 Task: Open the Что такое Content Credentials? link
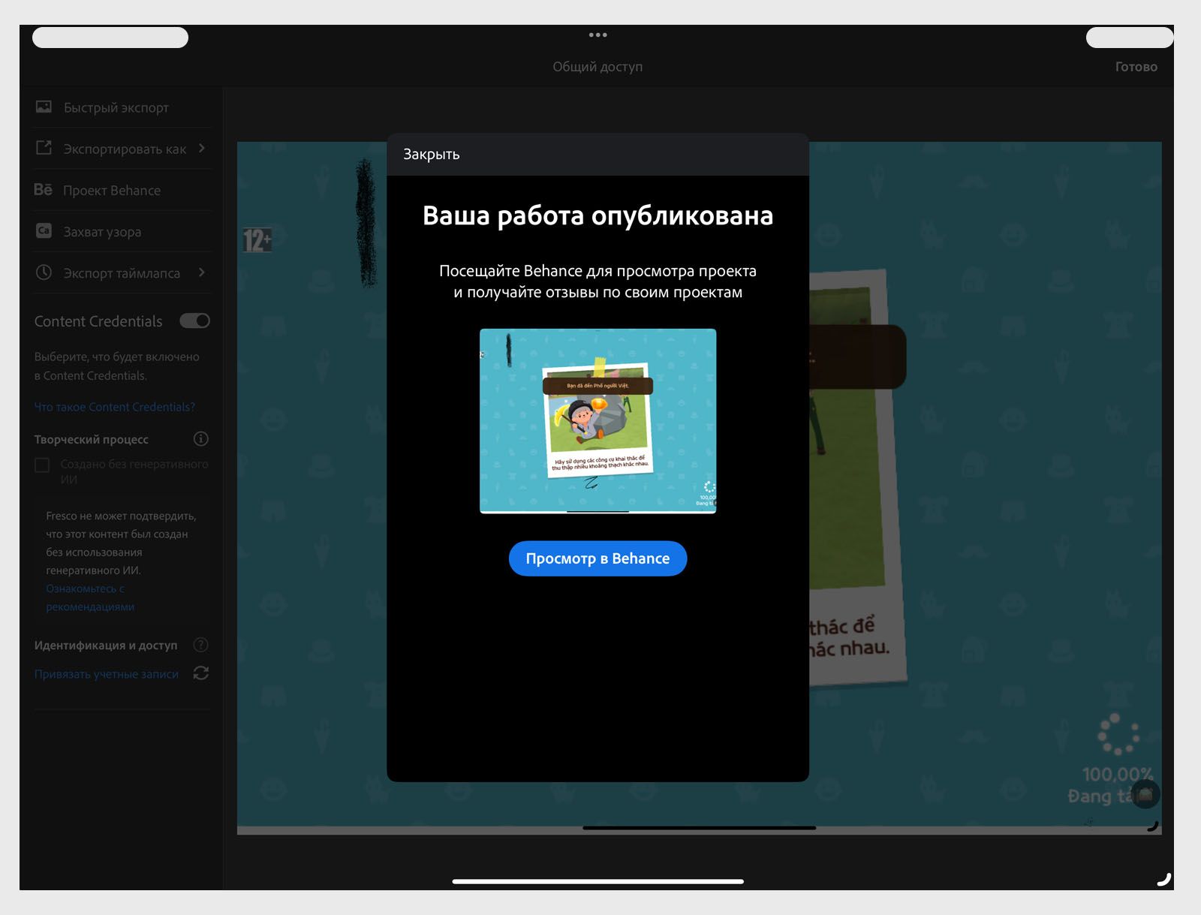(x=115, y=407)
